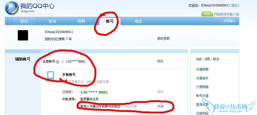This screenshot has width=257, height=115.
Task: Go to the 动态 tab
Action: click(x=138, y=21)
